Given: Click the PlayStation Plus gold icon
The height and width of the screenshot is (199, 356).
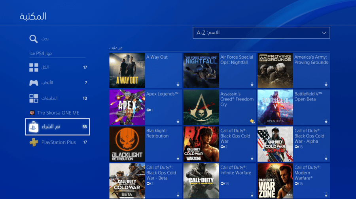Looking at the screenshot, I should pos(34,142).
